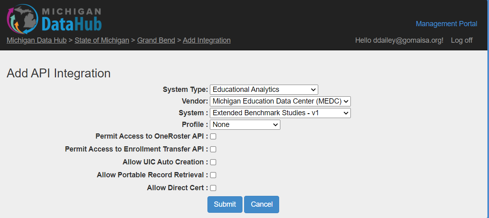Click the Add Integration breadcrumb

(x=207, y=40)
